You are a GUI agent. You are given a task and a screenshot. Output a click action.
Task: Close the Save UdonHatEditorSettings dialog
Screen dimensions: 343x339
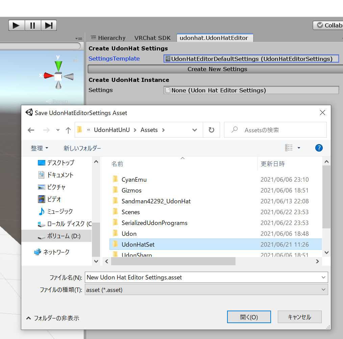322,113
